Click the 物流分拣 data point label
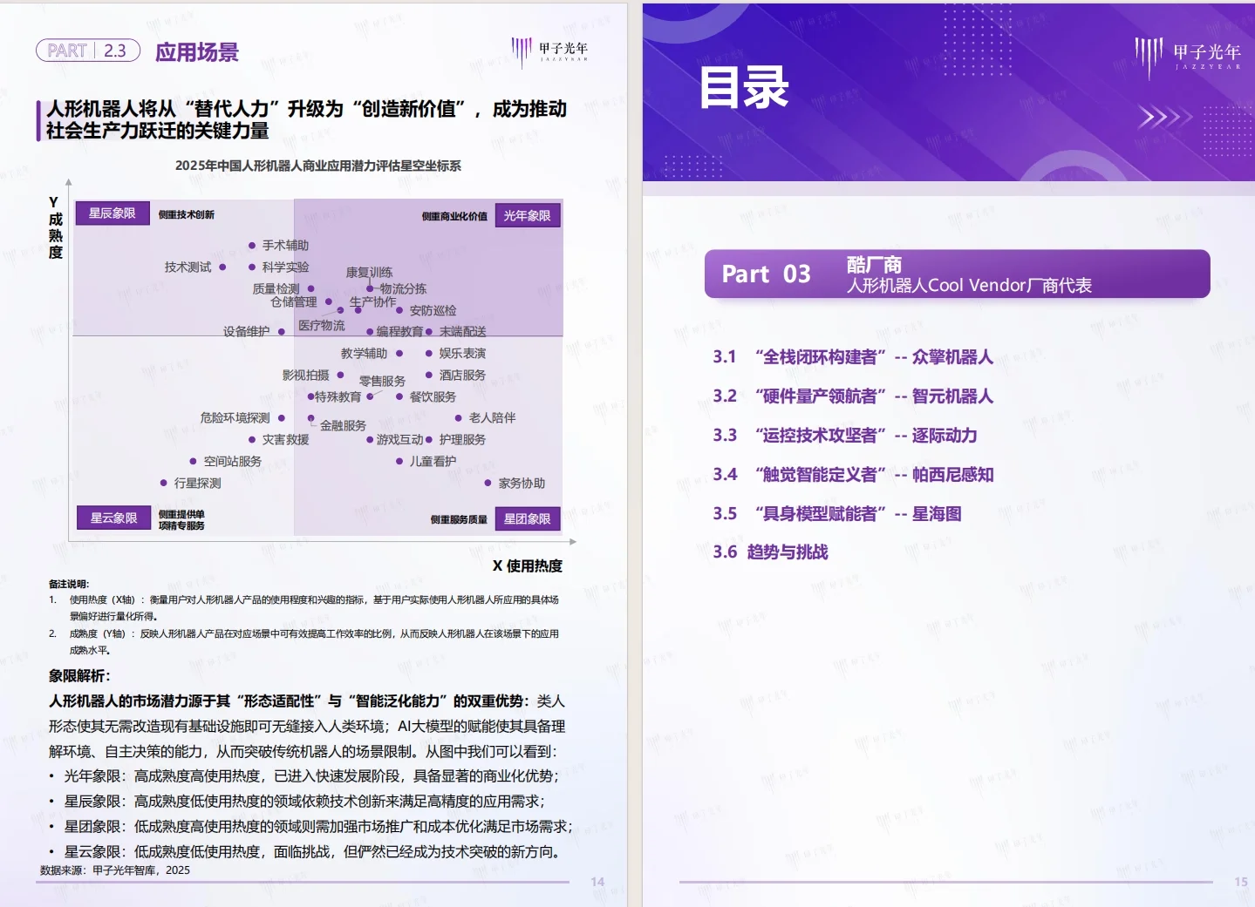1255x907 pixels. (403, 288)
